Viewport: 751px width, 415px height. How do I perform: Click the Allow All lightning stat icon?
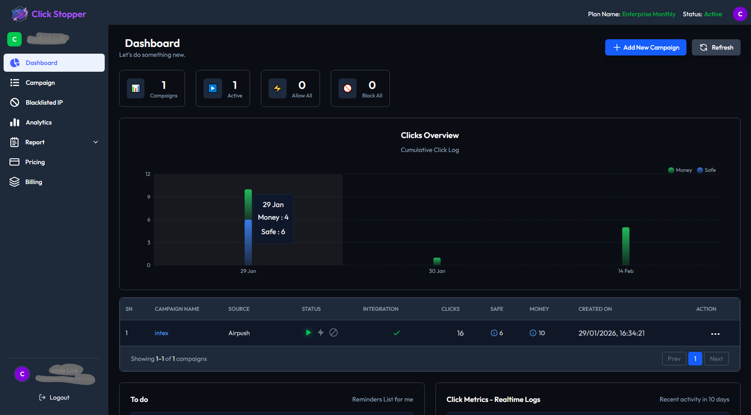(278, 88)
